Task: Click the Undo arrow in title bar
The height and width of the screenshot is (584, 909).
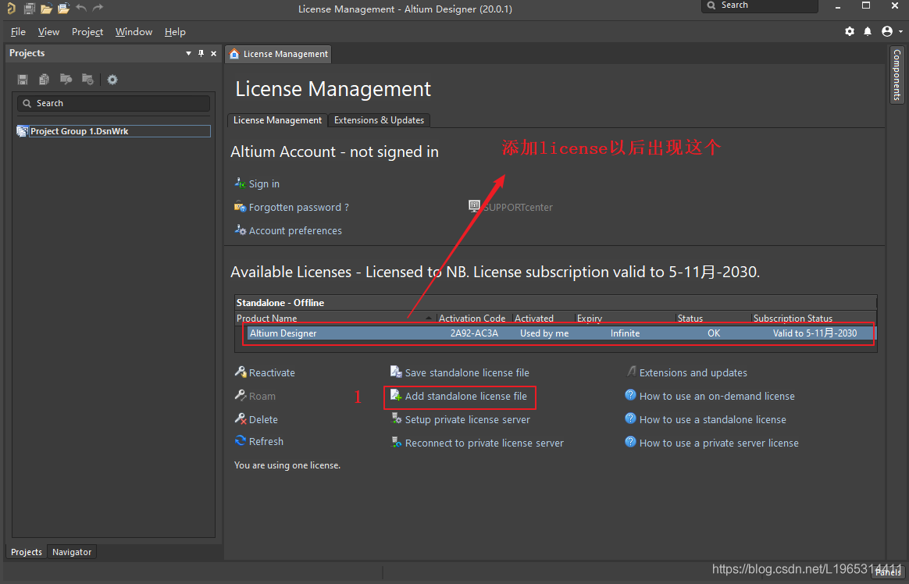Action: [x=81, y=8]
